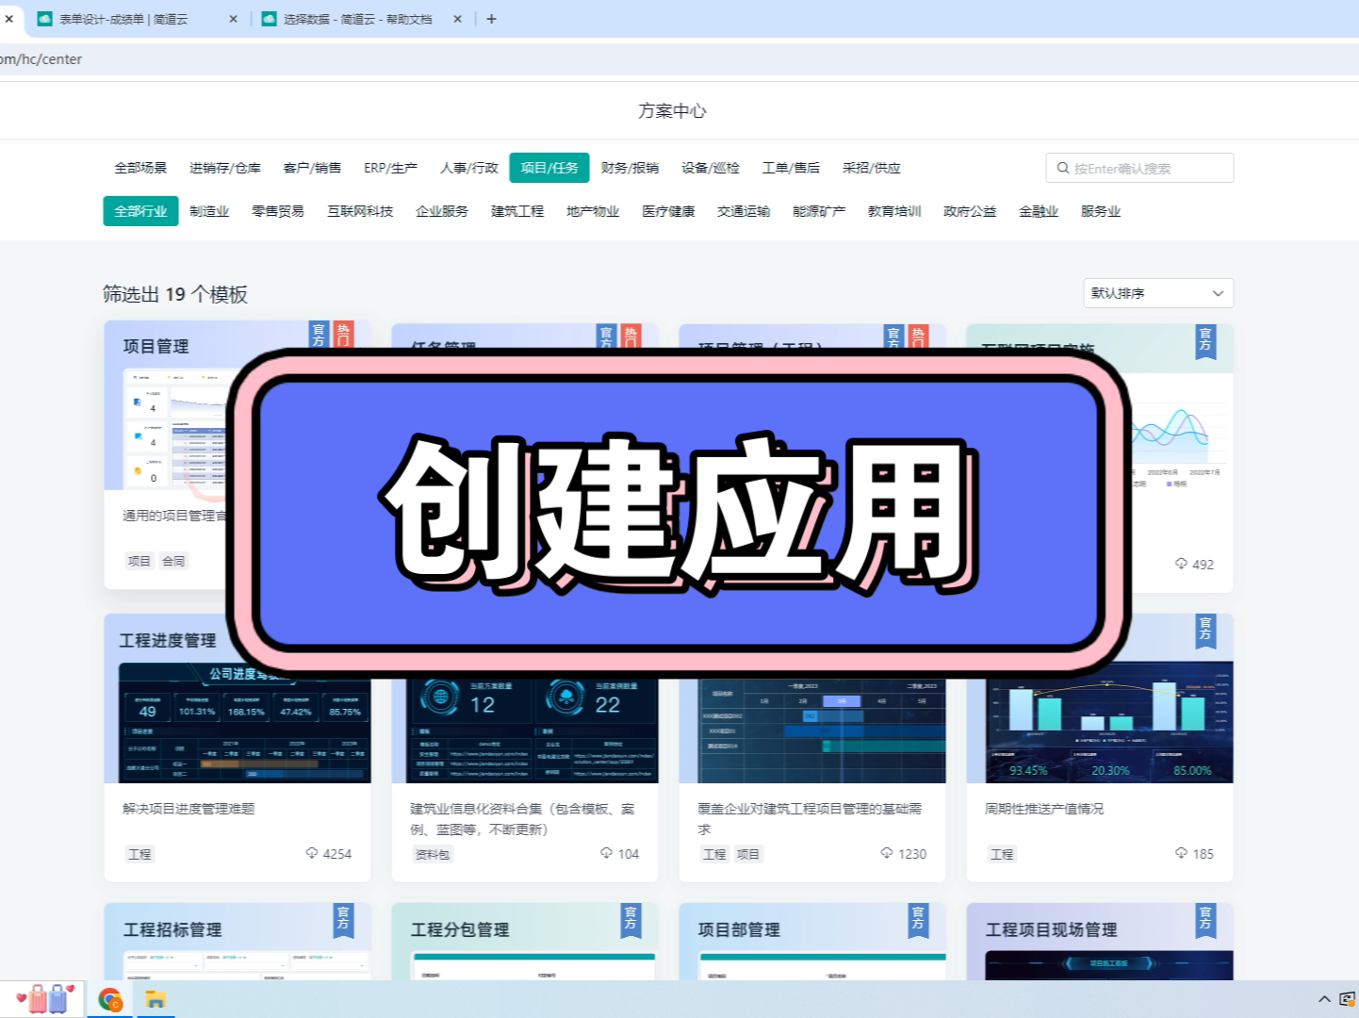The height and width of the screenshot is (1018, 1359).
Task: Open a new browser tab with the plus icon
Action: click(x=490, y=19)
